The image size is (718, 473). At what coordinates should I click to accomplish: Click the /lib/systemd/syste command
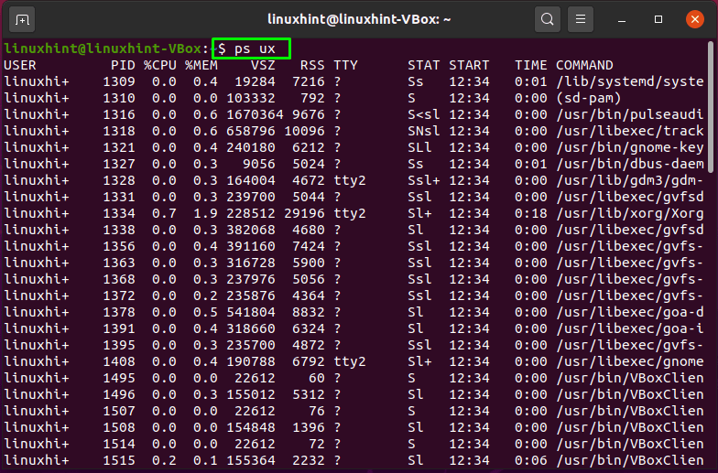630,82
